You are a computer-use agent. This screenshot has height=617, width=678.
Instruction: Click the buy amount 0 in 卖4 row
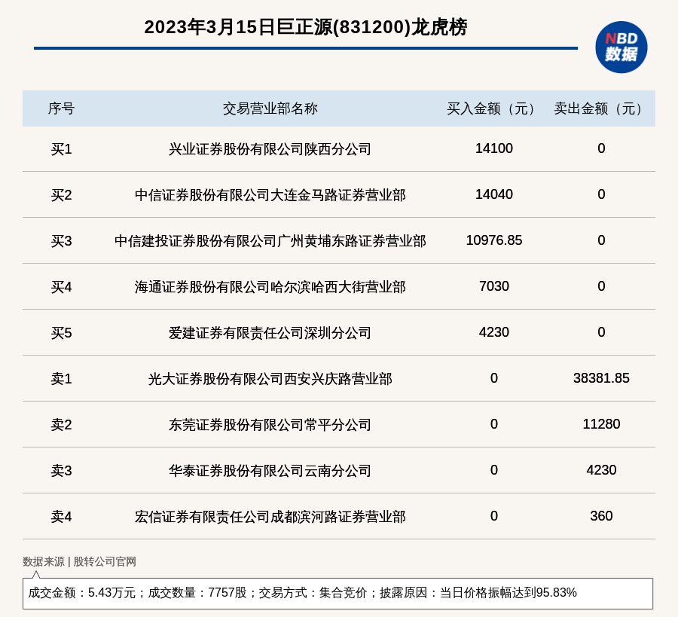(x=493, y=516)
